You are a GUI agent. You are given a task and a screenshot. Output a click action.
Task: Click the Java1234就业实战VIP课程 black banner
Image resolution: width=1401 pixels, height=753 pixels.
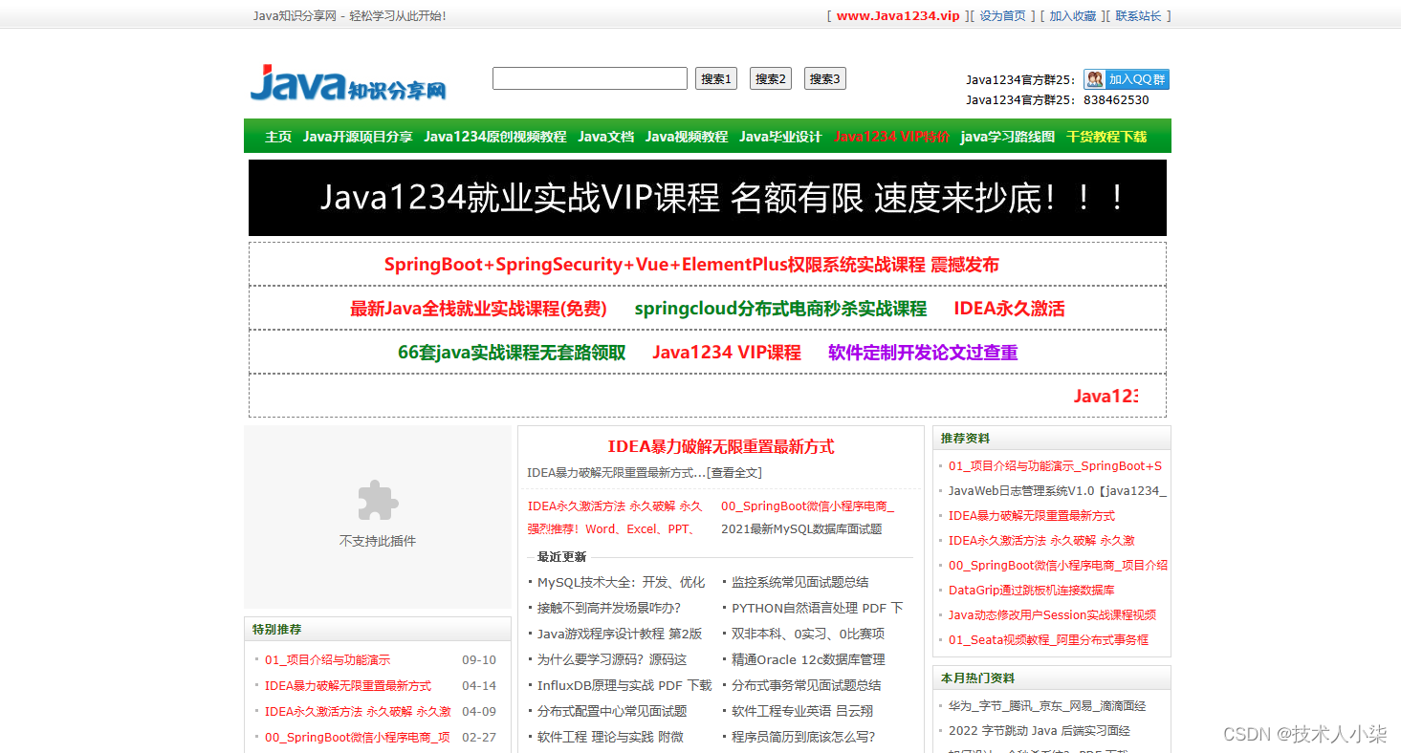coord(708,198)
